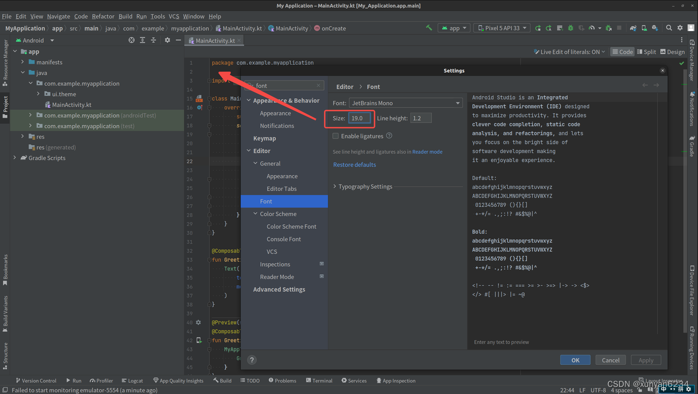This screenshot has width=698, height=394.
Task: Open the VCS menu
Action: pyautogui.click(x=173, y=16)
